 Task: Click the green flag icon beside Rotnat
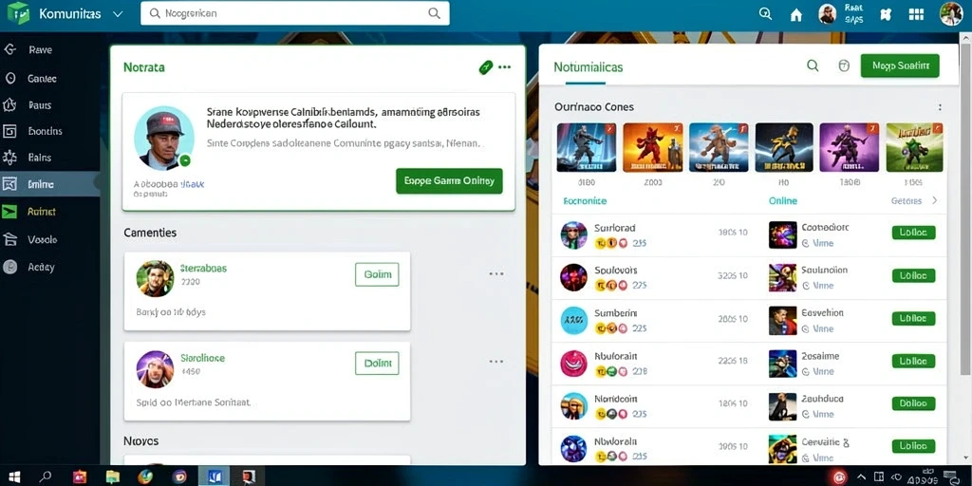tap(9, 212)
